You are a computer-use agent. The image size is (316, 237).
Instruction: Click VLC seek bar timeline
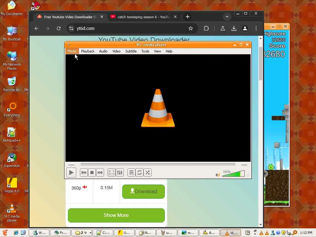pos(158,164)
